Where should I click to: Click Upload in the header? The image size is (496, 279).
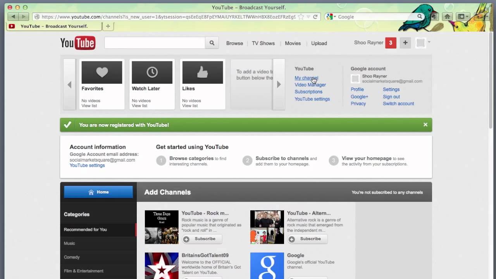pyautogui.click(x=319, y=43)
